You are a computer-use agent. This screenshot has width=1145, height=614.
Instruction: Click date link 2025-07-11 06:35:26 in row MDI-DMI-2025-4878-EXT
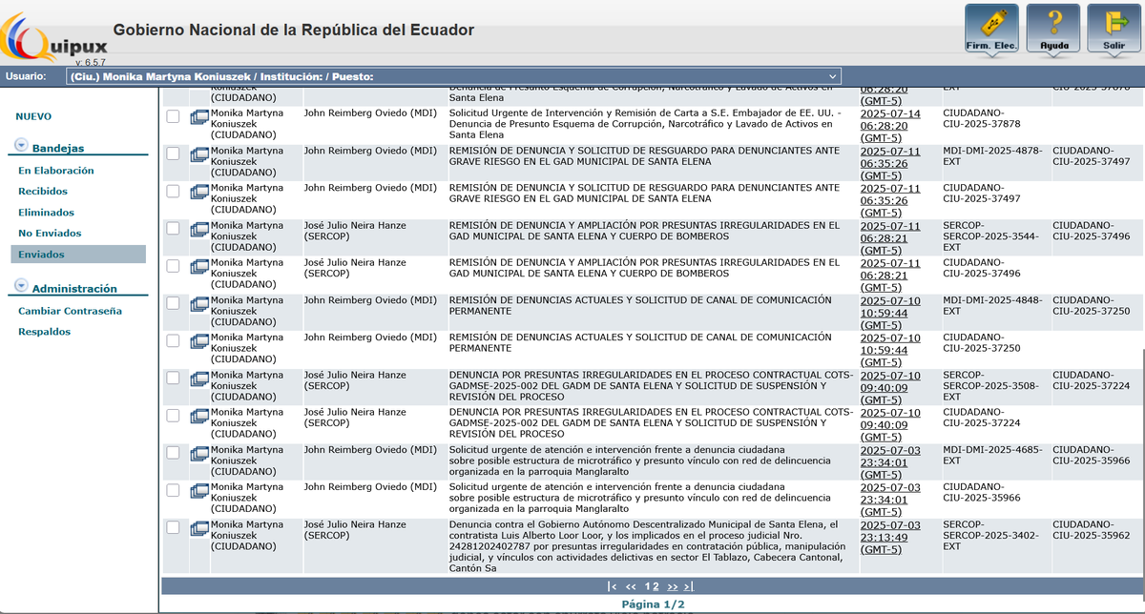point(890,163)
